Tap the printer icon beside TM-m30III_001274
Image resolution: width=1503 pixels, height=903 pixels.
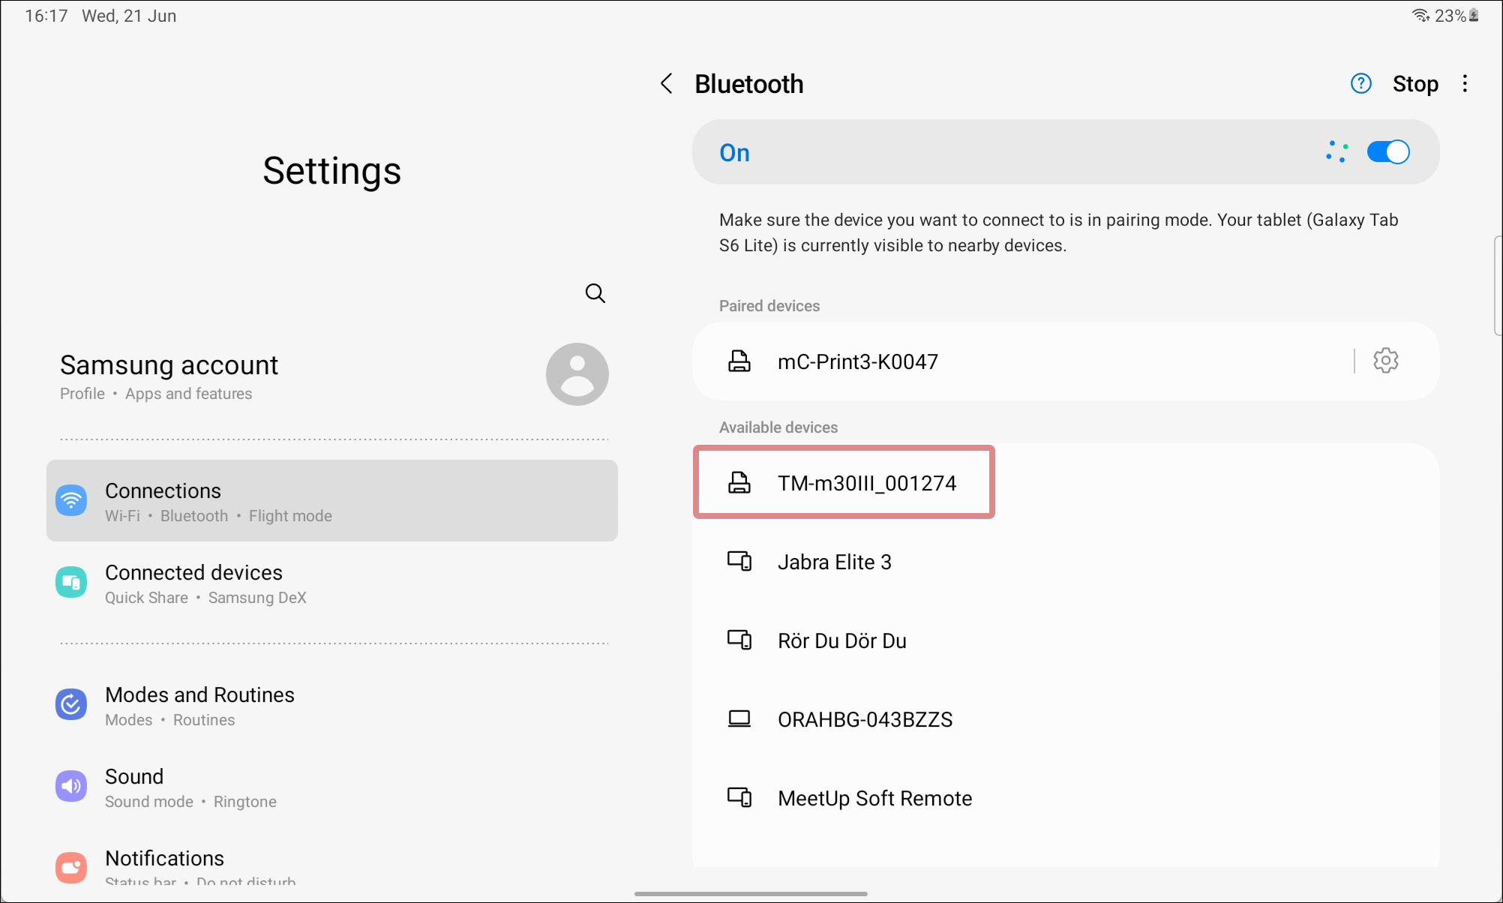pos(739,482)
